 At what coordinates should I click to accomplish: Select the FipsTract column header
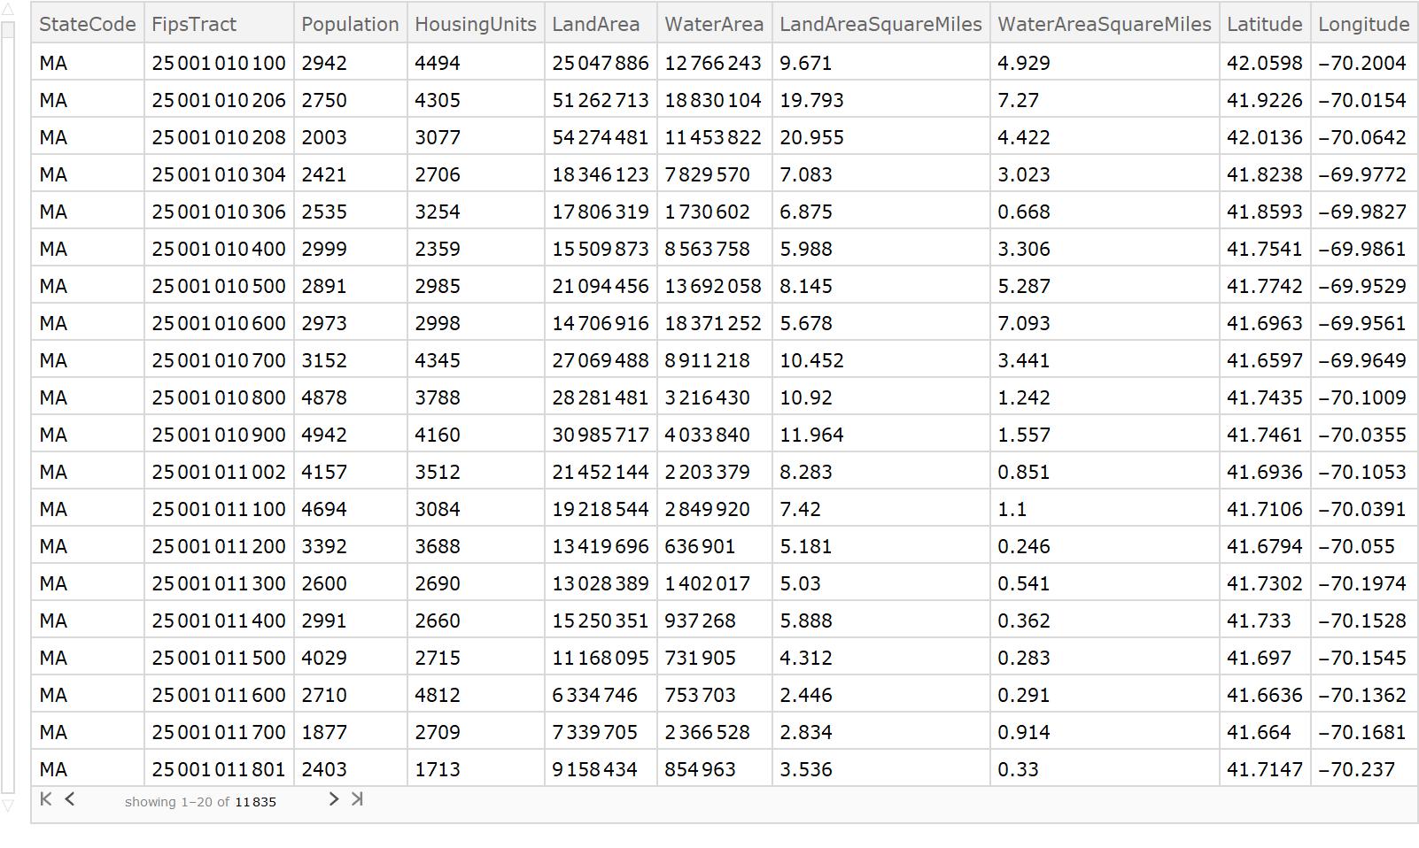(219, 24)
